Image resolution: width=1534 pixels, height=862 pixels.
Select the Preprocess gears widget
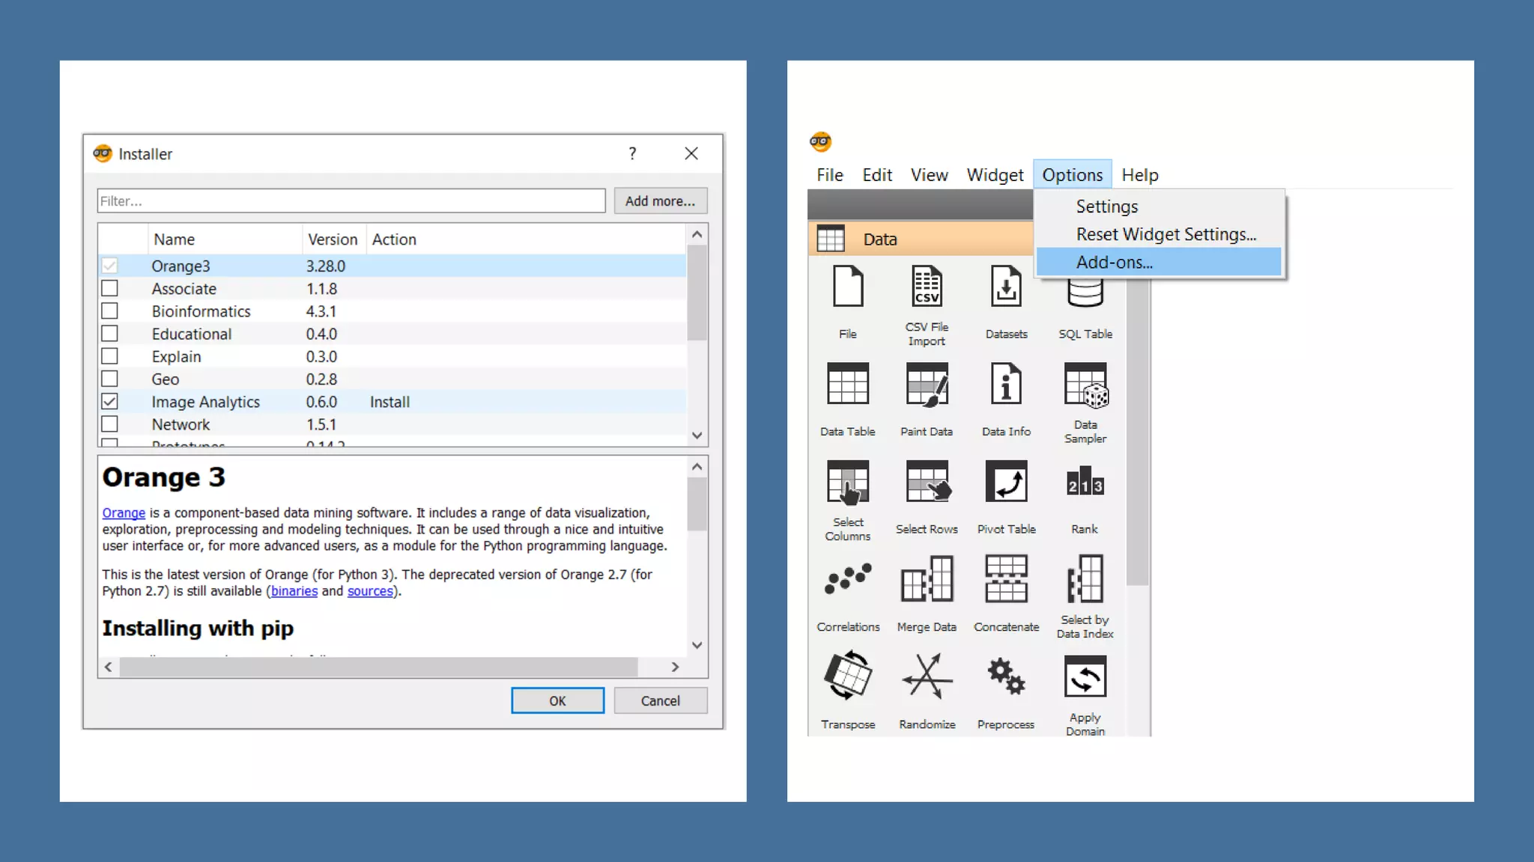pos(1006,676)
